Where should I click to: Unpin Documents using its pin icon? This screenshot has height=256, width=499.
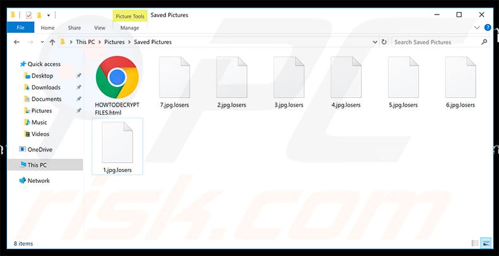[78, 99]
